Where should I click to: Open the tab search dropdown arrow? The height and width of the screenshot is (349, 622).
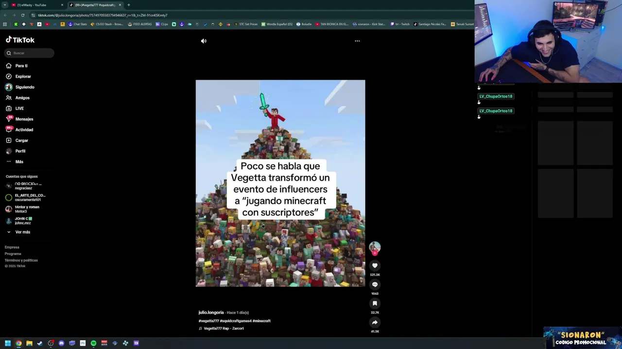pyautogui.click(x=4, y=5)
